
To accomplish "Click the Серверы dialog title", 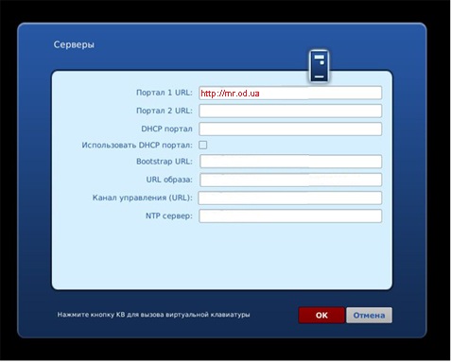I will pyautogui.click(x=74, y=44).
